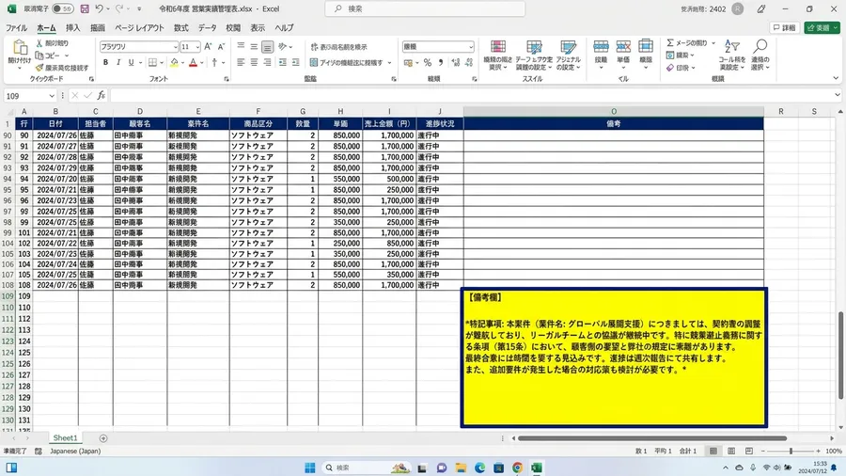Select the Sheet1 tab
846x476 pixels.
tap(65, 438)
